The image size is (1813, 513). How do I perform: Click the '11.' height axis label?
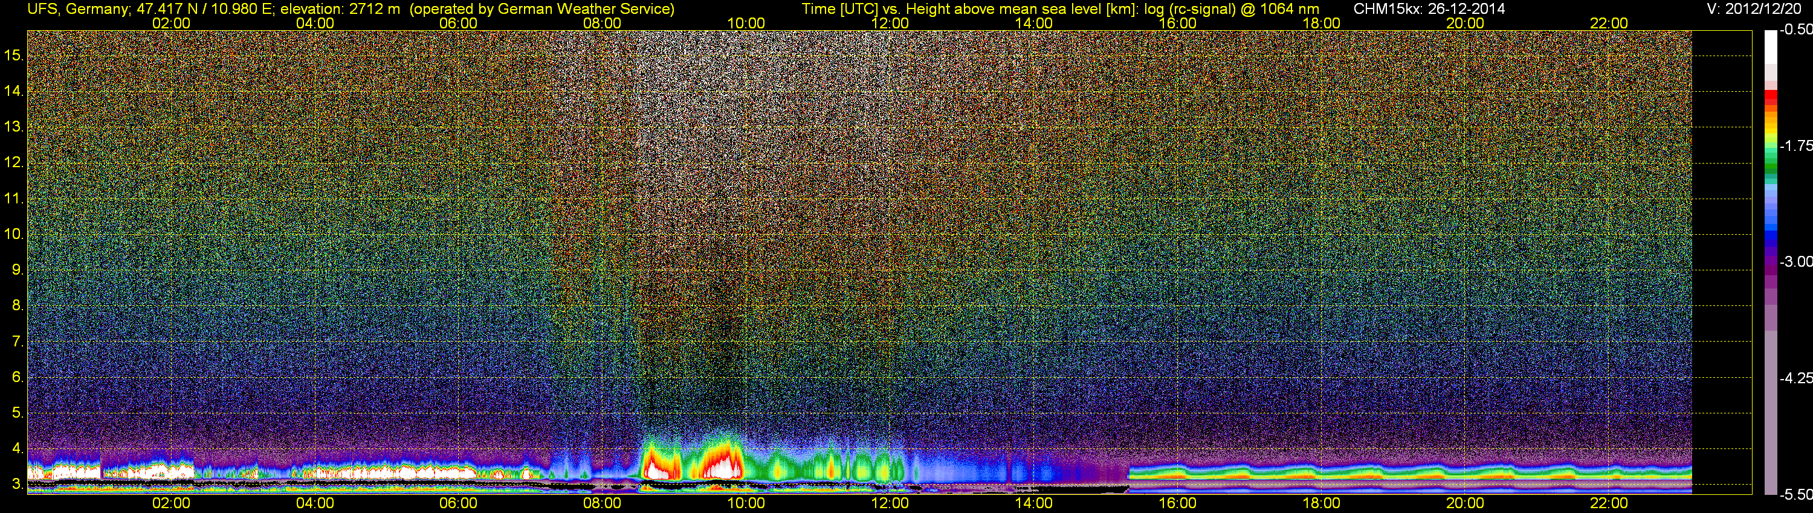click(x=13, y=198)
